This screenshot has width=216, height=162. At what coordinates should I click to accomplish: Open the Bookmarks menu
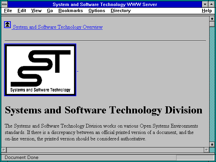point(71,11)
